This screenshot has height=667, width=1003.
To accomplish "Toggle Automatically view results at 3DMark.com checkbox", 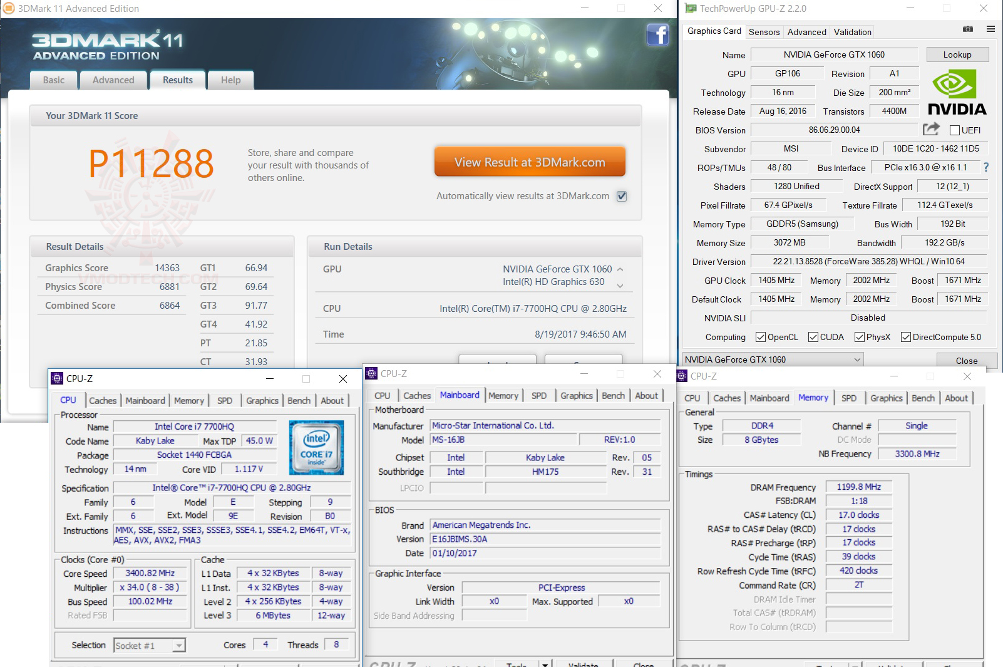I will (x=622, y=196).
